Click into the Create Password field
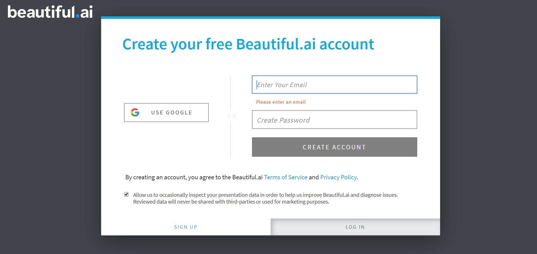537x254 pixels. click(334, 120)
